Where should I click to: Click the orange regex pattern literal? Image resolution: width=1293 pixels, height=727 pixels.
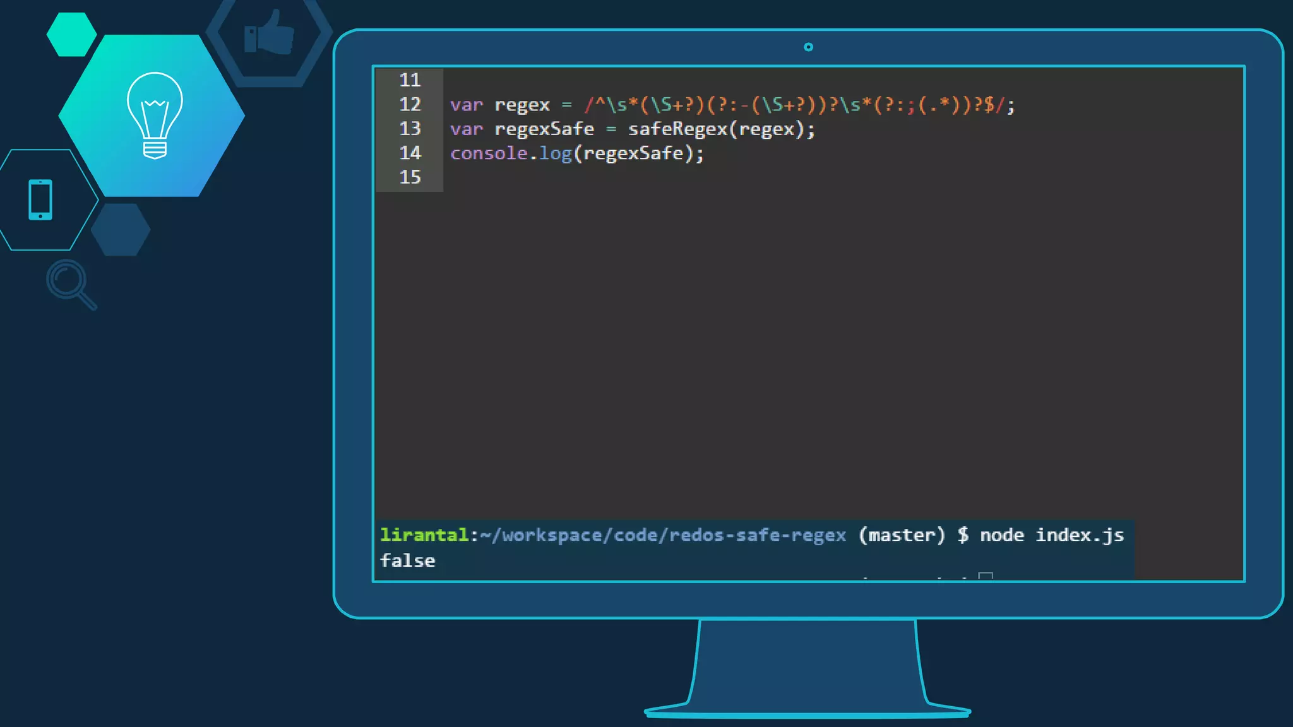[x=794, y=105]
